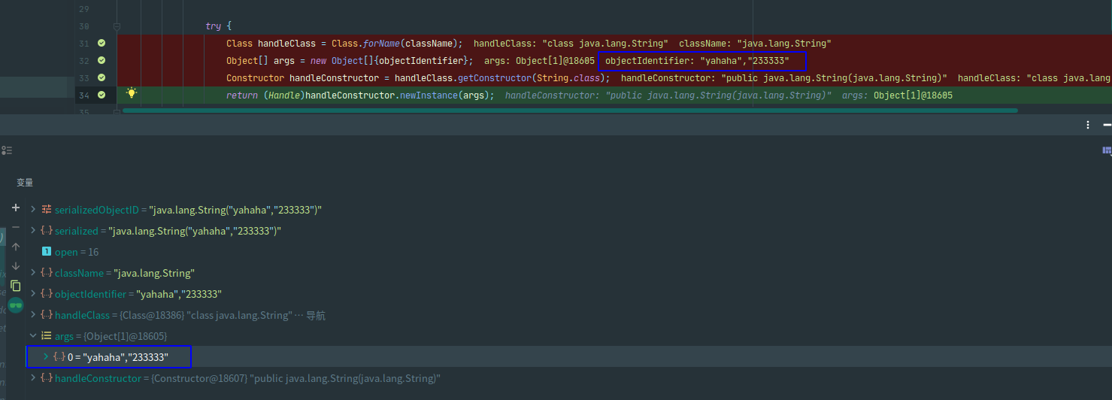
Task: Click the minus icon to remove watch
Action: point(16,227)
